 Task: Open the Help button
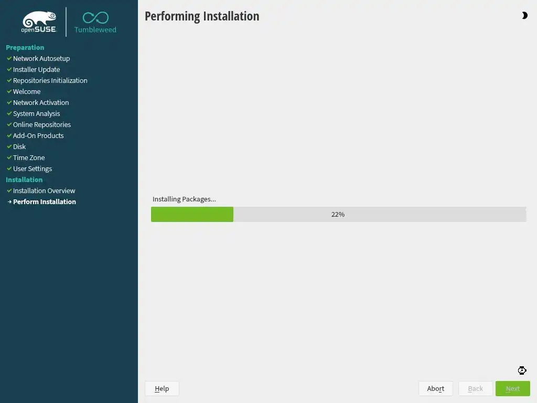click(162, 389)
